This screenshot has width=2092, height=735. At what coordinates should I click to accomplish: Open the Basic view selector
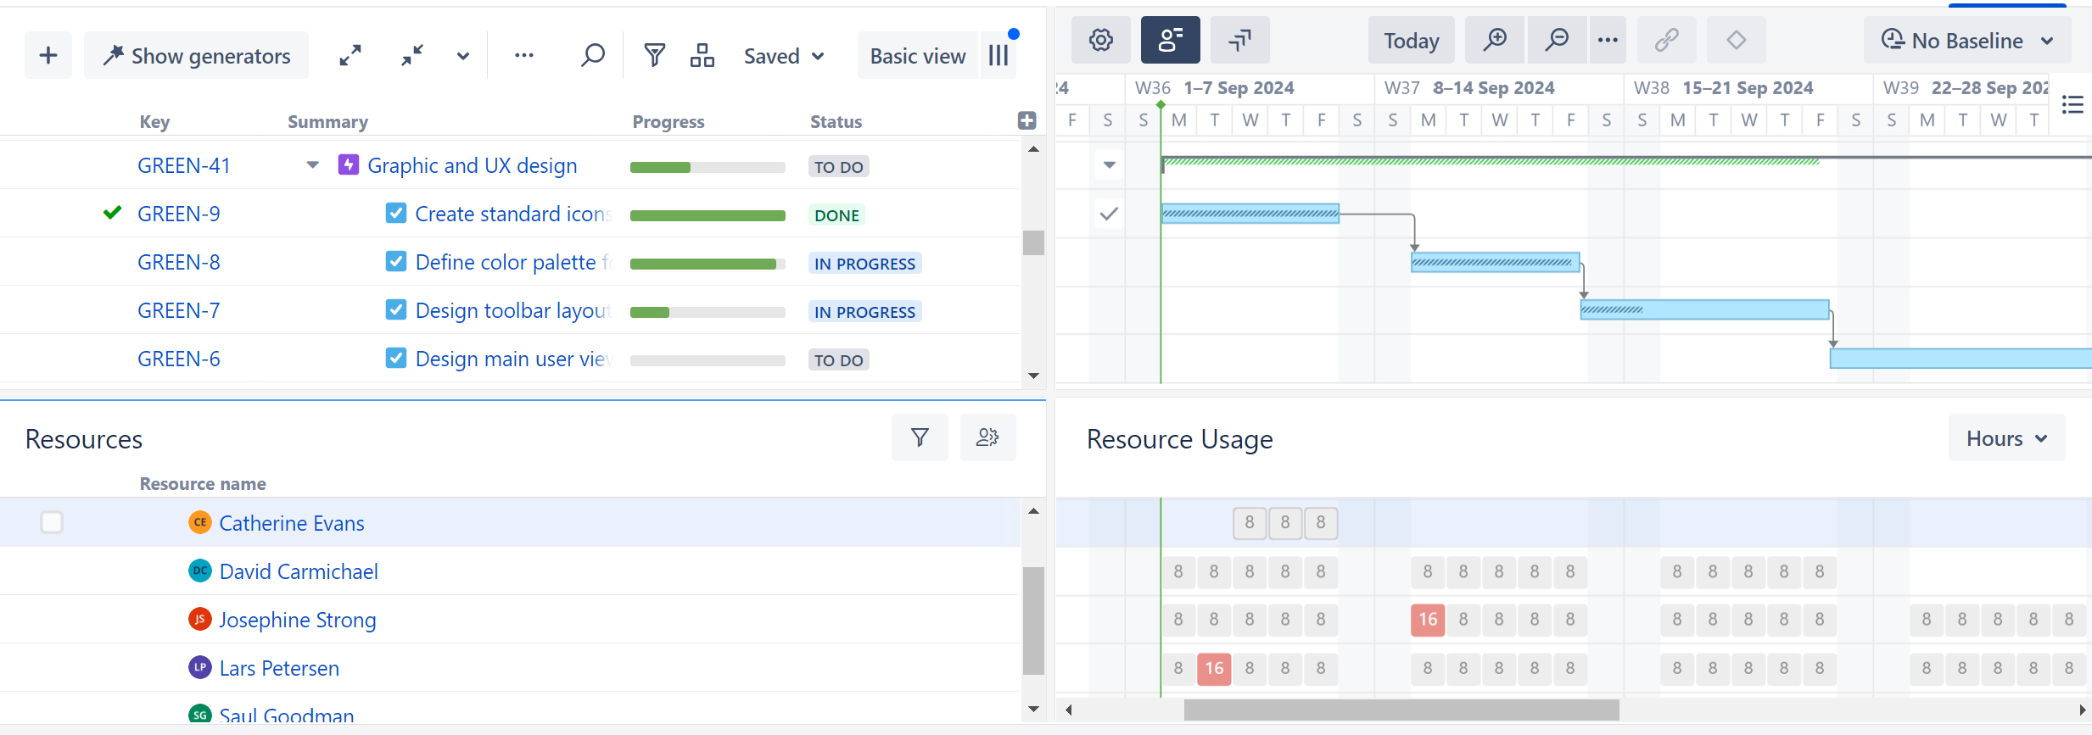pyautogui.click(x=917, y=56)
